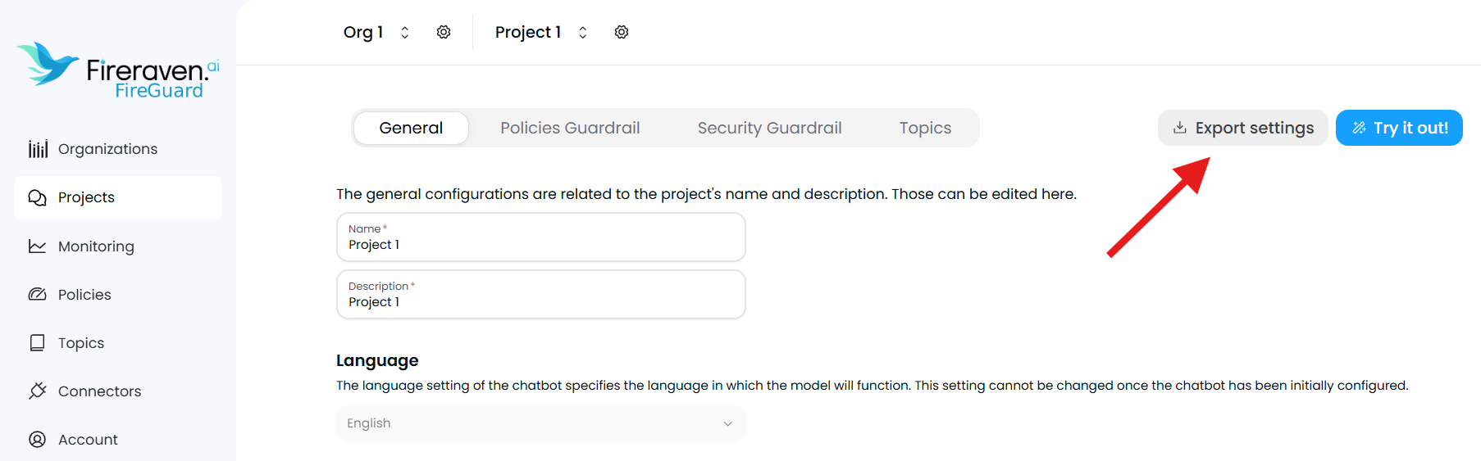
Task: Click the Fireraven FireGuard logo
Action: click(118, 70)
